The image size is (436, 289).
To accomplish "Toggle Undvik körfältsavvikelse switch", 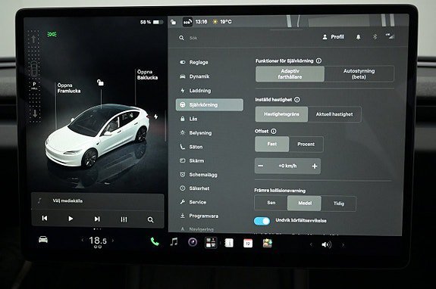I will point(262,221).
